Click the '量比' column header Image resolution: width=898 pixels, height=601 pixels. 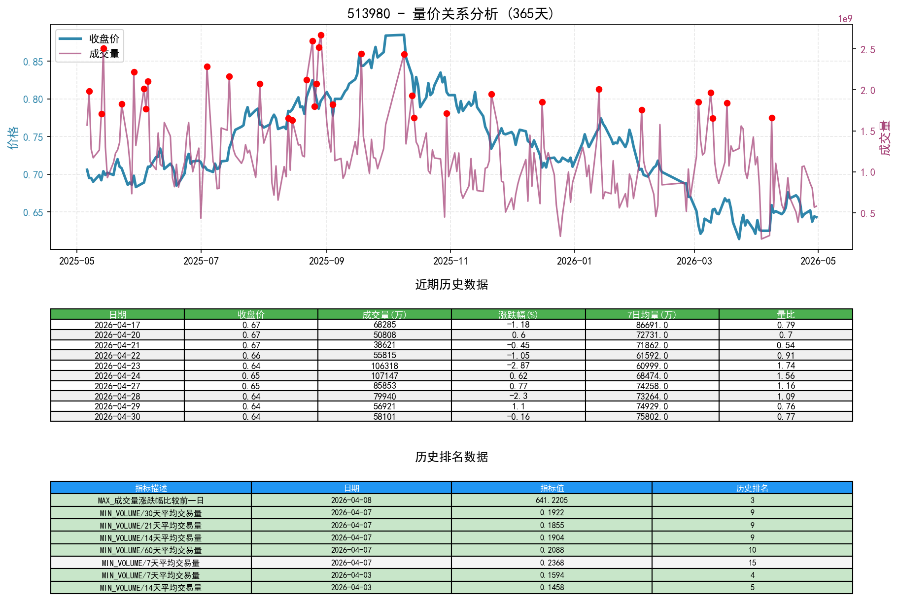click(x=786, y=314)
